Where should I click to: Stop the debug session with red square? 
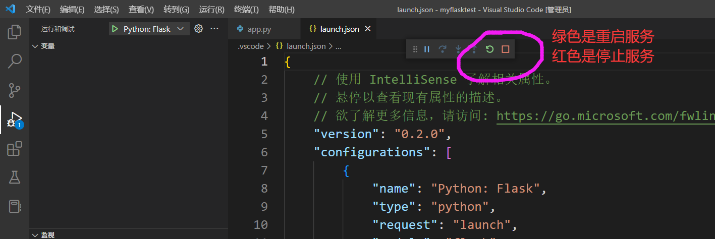point(505,49)
